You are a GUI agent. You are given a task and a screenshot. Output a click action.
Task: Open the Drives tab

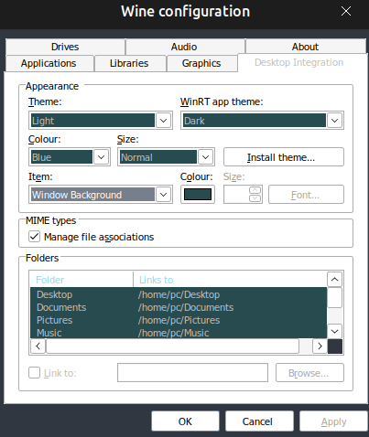tap(65, 47)
